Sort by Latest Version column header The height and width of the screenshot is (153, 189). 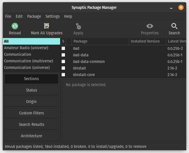tap(176, 41)
